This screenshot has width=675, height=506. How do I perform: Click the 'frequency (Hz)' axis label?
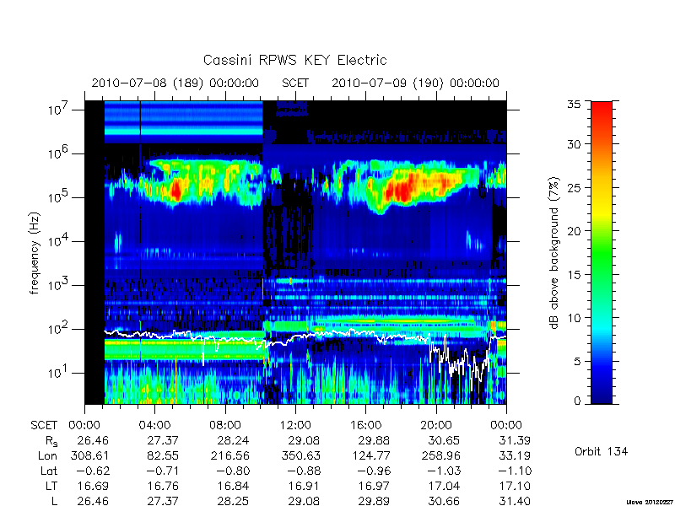tap(35, 253)
